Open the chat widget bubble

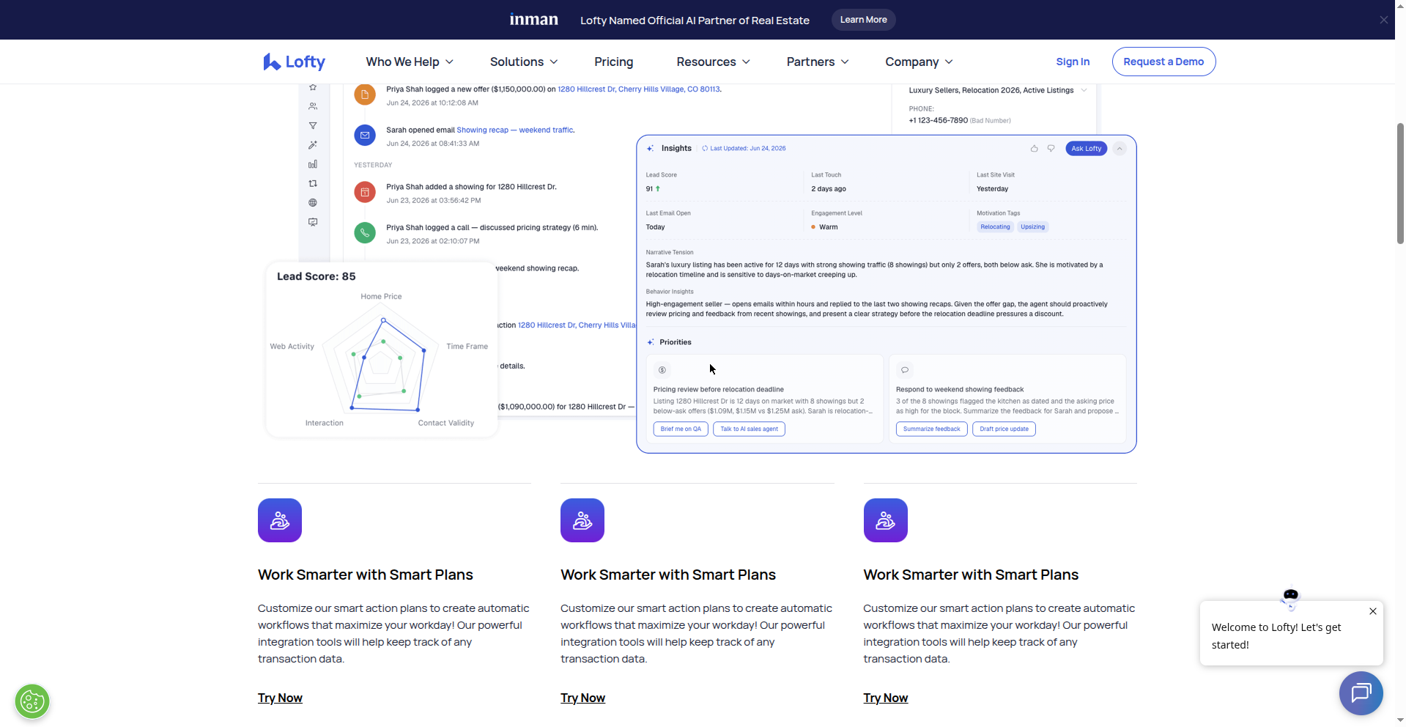(1361, 693)
